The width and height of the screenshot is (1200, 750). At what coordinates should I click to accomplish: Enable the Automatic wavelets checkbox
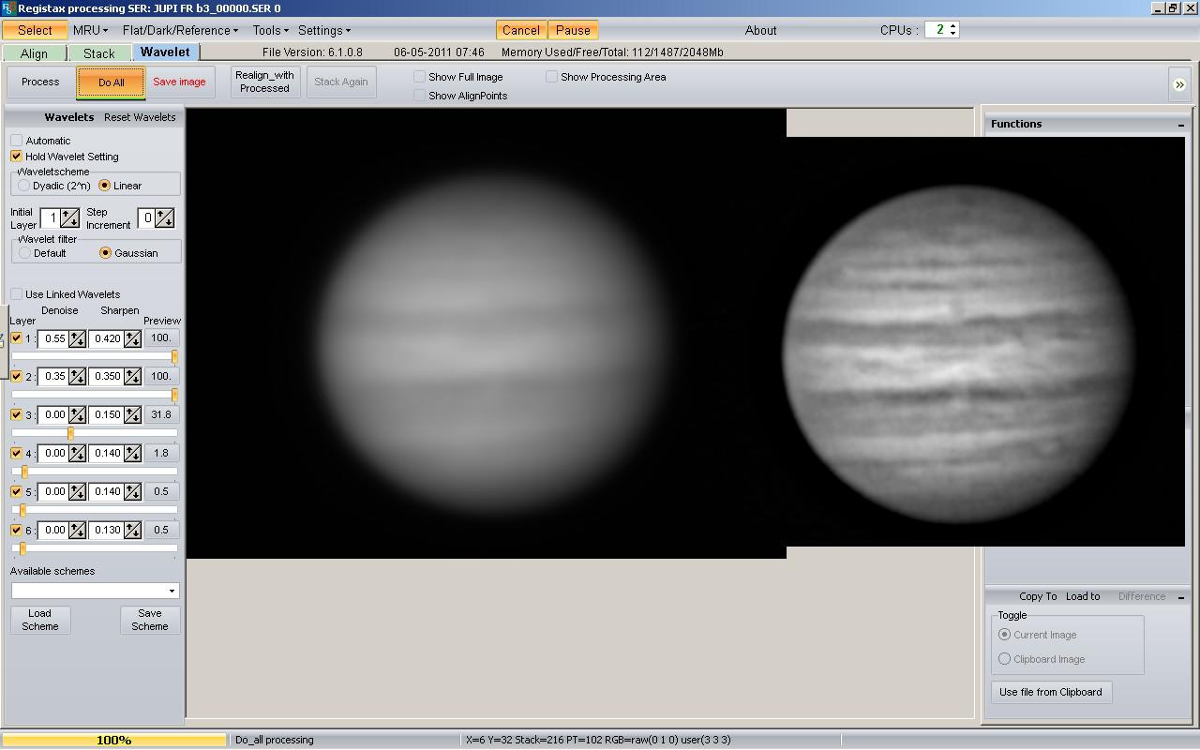pos(16,141)
